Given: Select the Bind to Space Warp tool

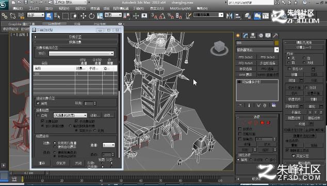Looking at the screenshot, I should click(x=21, y=16).
